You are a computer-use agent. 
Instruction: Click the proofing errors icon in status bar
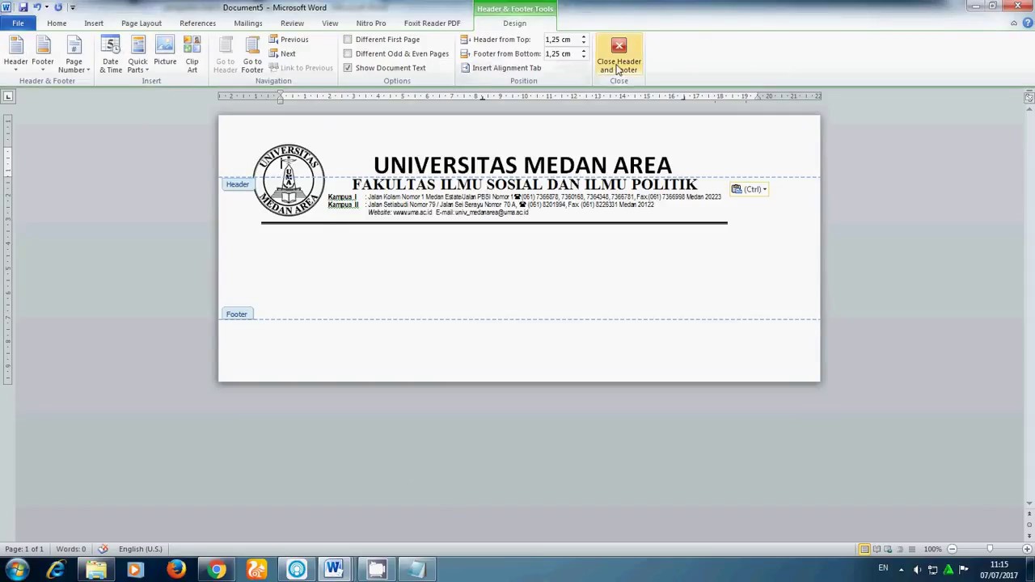coord(103,550)
